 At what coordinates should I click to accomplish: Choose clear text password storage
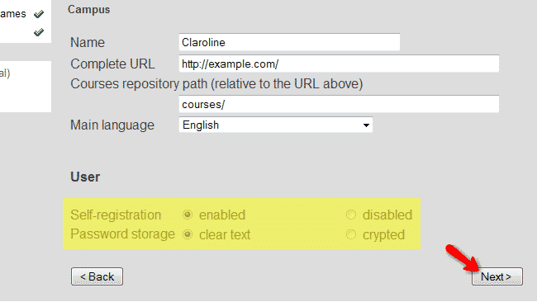tap(188, 234)
